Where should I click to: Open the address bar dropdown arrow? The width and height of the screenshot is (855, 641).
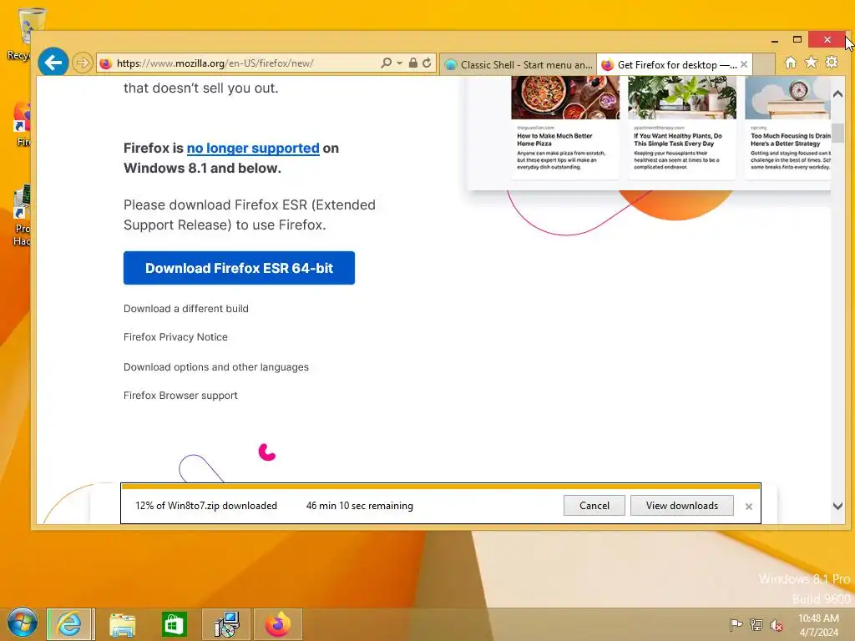pos(400,63)
